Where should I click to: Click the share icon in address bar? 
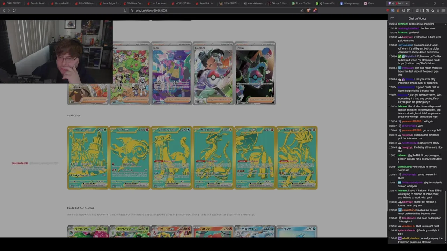[x=302, y=10]
